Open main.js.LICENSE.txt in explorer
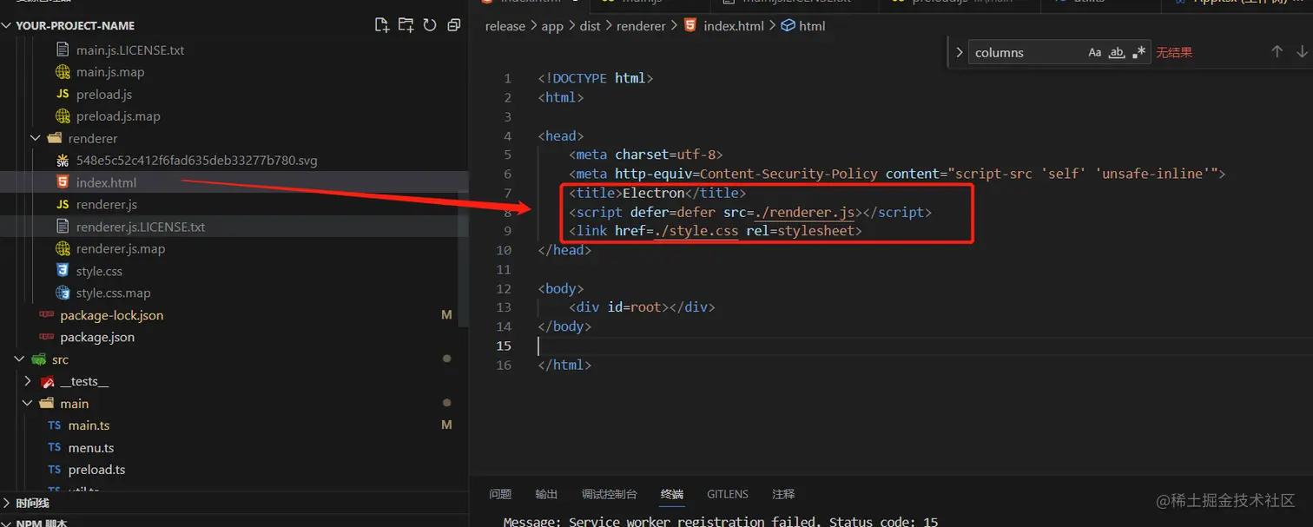The height and width of the screenshot is (527, 1313). pos(130,49)
